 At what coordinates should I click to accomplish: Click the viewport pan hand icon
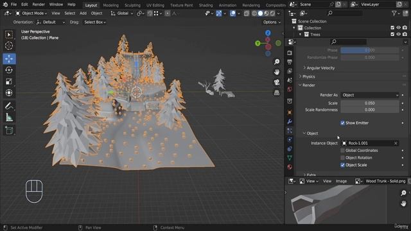click(277, 72)
